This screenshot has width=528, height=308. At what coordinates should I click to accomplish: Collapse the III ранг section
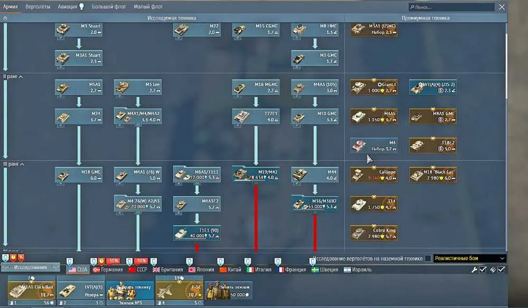(14, 164)
